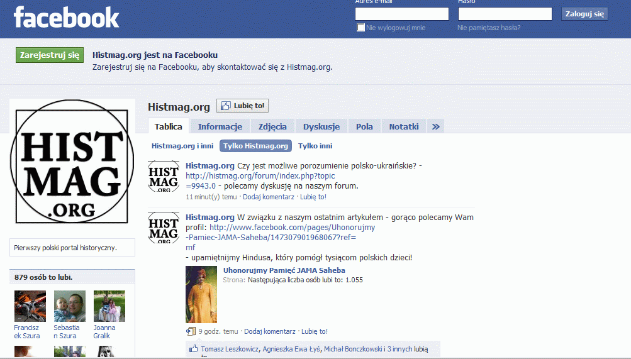Open the Nie pamiętasz hasła? link
This screenshot has height=359, width=631.
coord(489,28)
